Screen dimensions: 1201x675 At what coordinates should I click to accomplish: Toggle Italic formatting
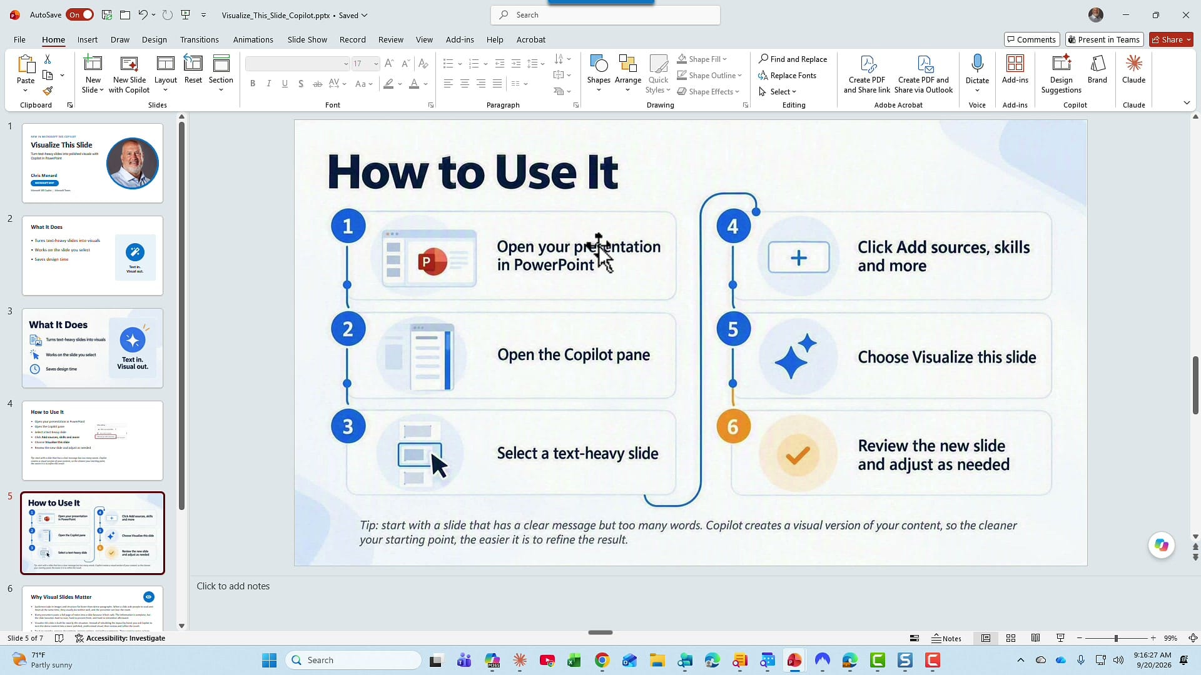click(x=268, y=84)
